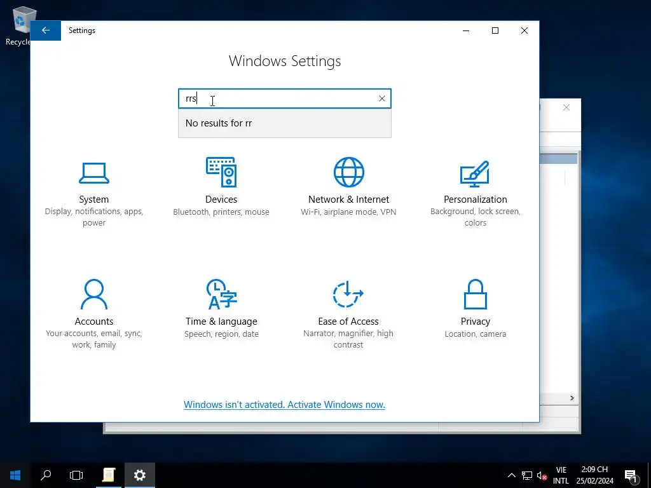Image resolution: width=651 pixels, height=488 pixels.
Task: Click inside the settings search field
Action: tap(284, 98)
